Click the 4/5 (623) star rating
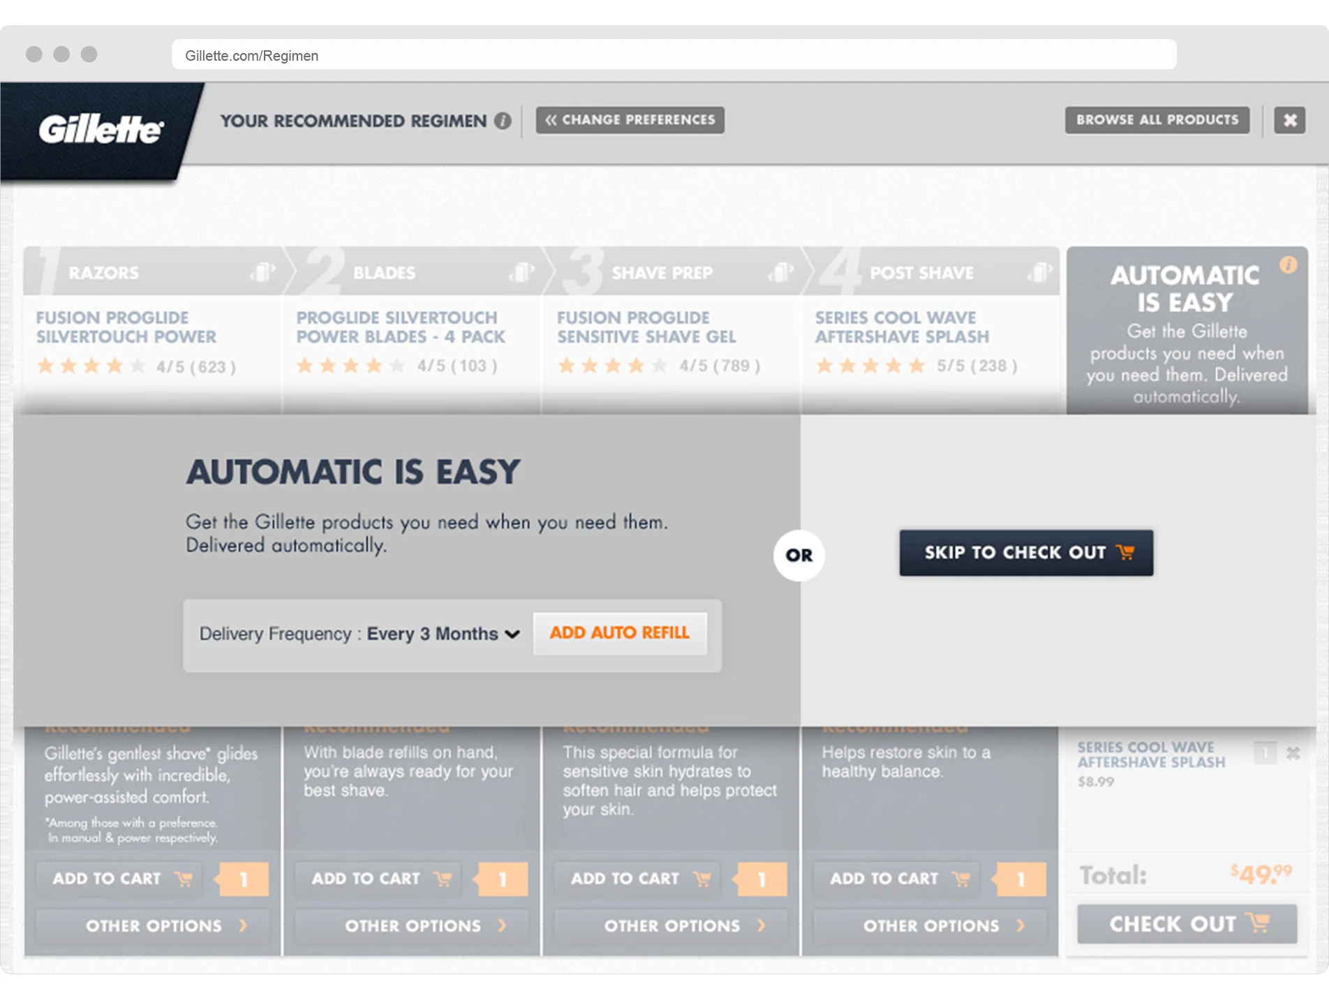The image size is (1329, 998). (x=136, y=366)
